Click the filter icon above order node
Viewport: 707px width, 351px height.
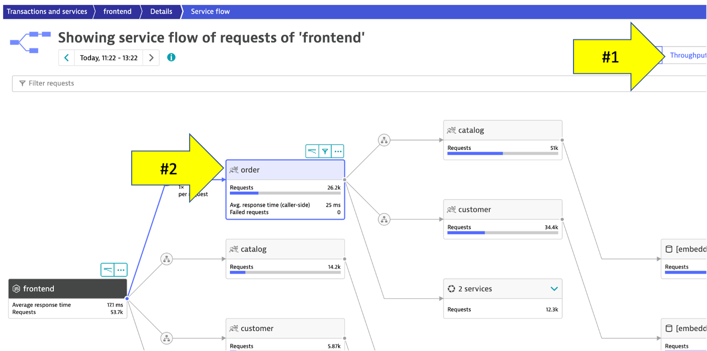click(x=325, y=151)
